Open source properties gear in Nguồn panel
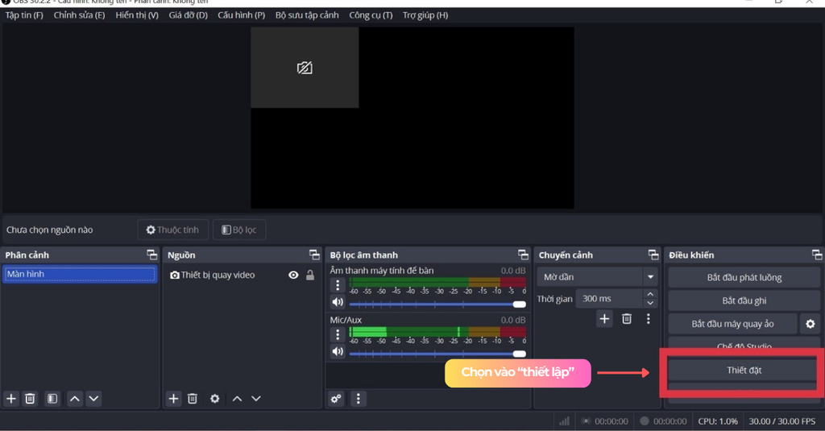Viewport: 825px width, 431px height. coord(214,398)
